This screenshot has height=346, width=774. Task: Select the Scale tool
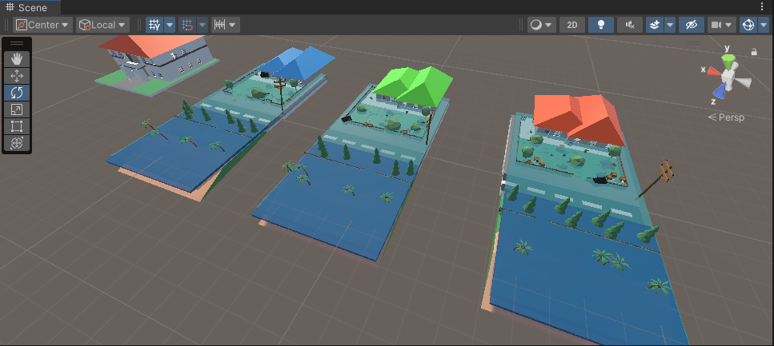17,109
